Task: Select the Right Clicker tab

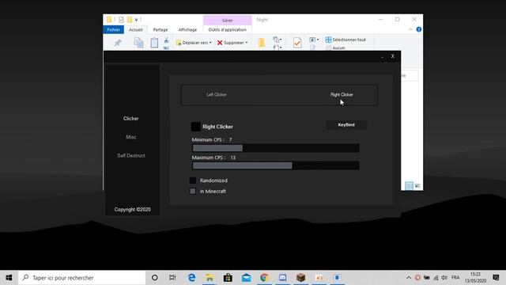Action: click(x=342, y=95)
